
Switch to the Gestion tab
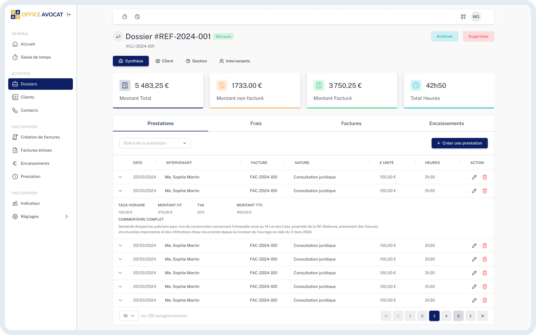pos(196,61)
